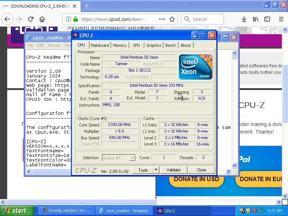Click browser horizontal scrollbar left arrow
Screen dimensions: 288x216
(3, 202)
